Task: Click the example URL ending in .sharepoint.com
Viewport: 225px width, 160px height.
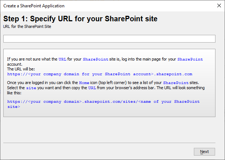Action: tap(100, 74)
